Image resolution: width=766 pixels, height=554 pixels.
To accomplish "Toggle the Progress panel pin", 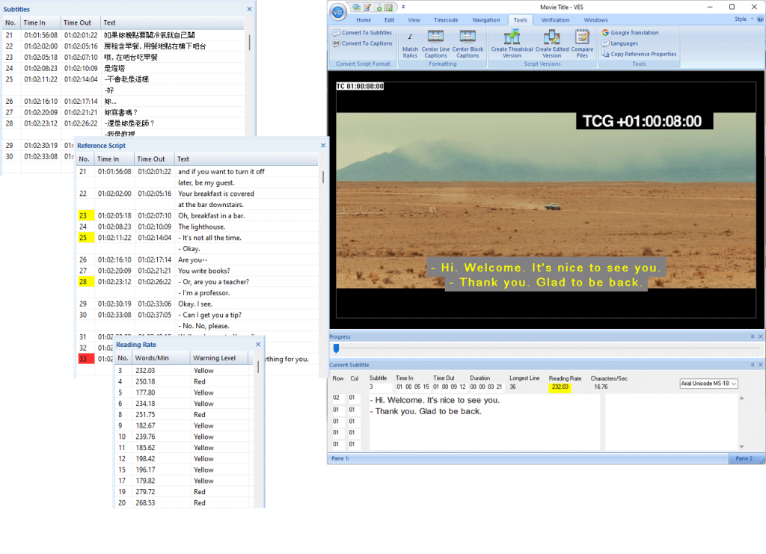I will 752,336.
